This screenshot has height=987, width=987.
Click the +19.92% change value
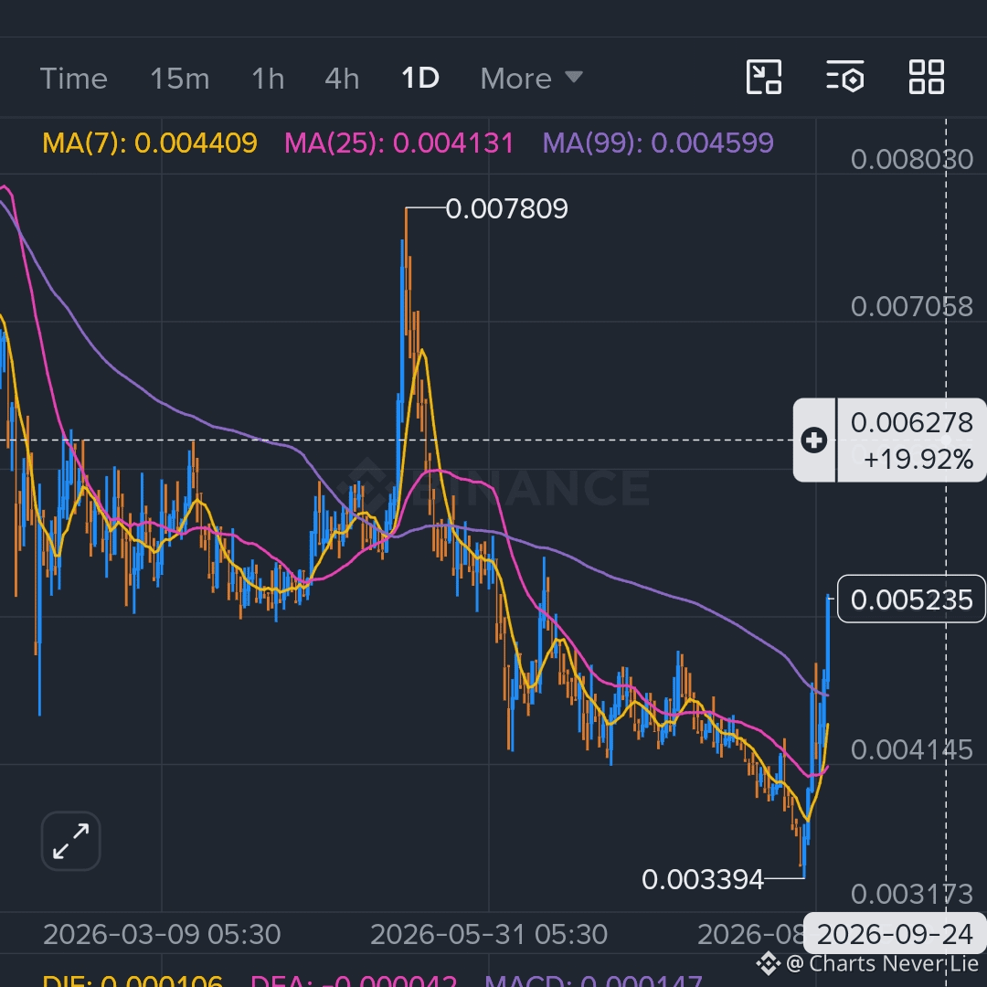pyautogui.click(x=919, y=460)
